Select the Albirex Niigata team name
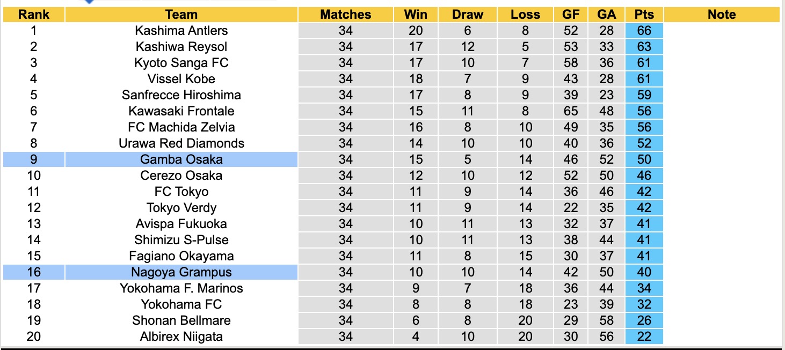 (181, 337)
